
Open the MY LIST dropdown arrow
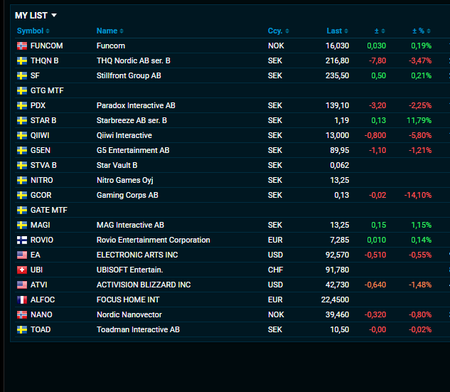coord(54,15)
